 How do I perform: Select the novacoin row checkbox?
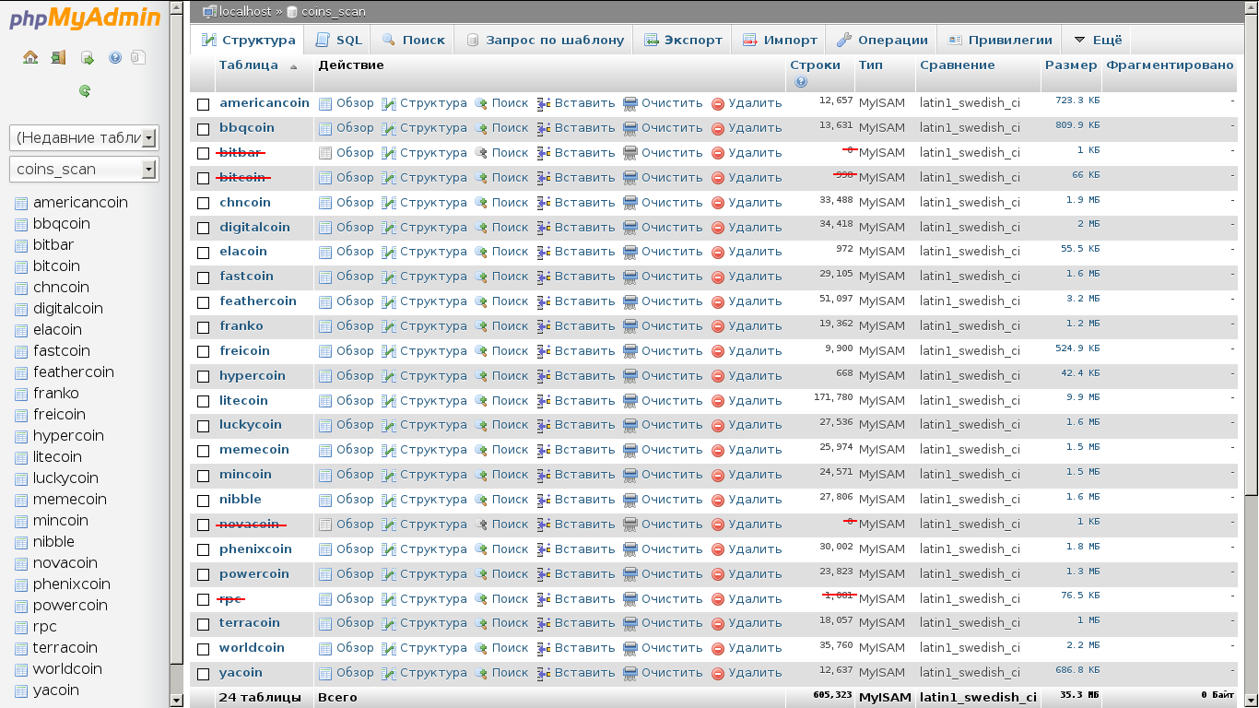coord(204,525)
